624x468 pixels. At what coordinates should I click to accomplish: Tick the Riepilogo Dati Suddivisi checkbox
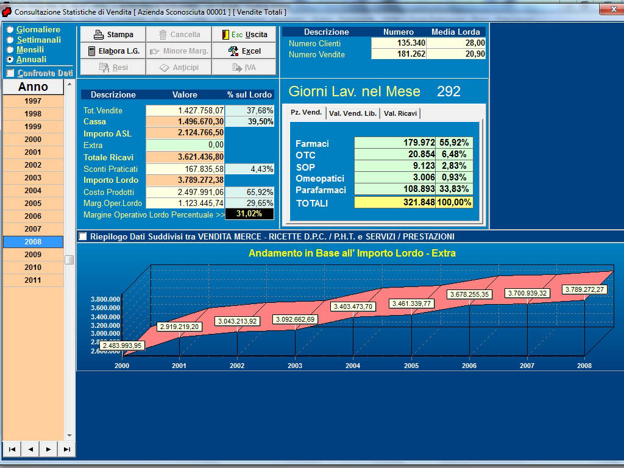(x=83, y=236)
